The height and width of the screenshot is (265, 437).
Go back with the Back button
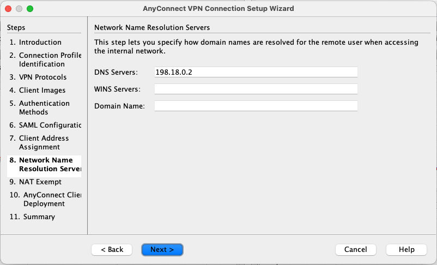tap(112, 249)
